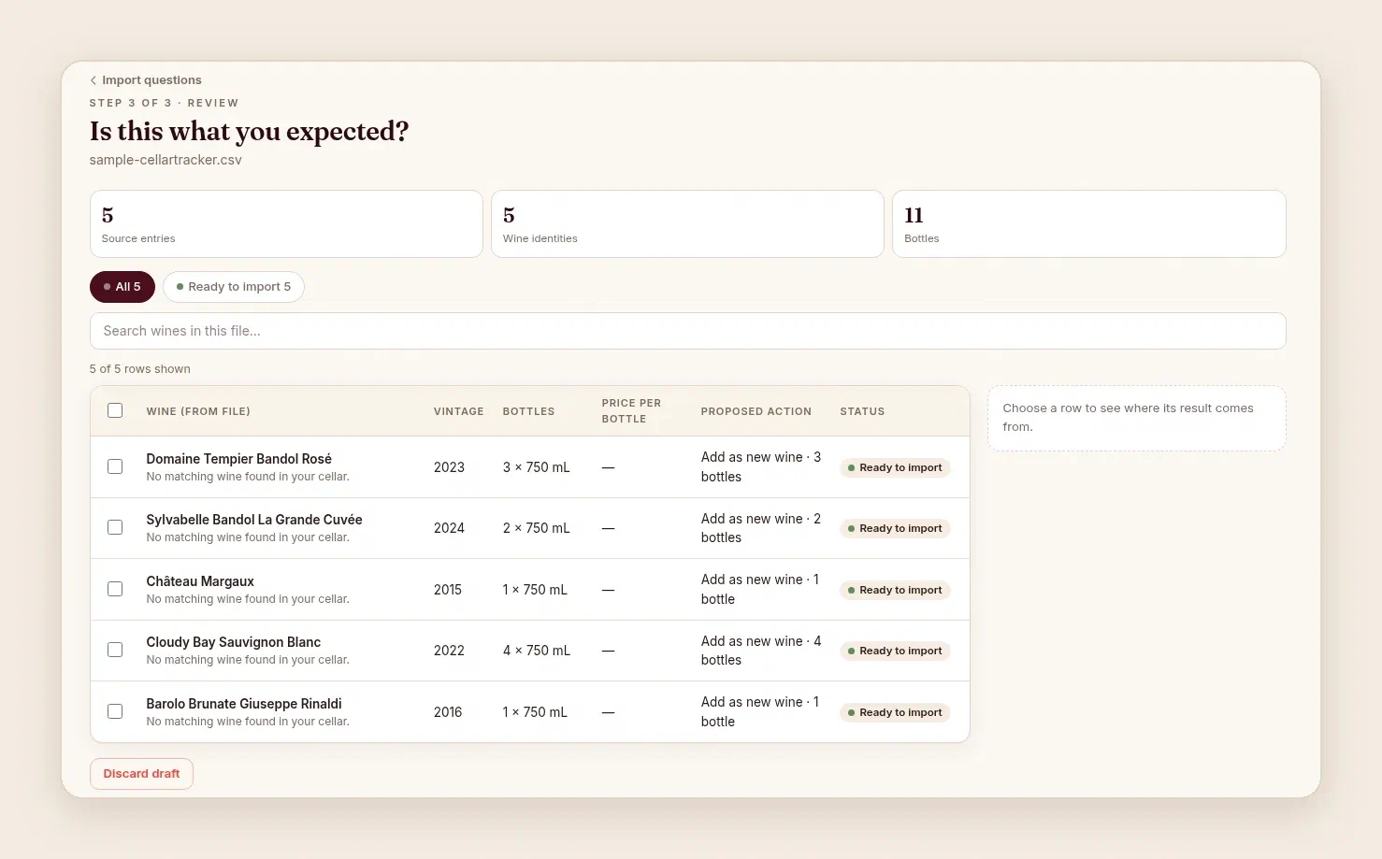Select the Château Margaux row checkbox

point(115,589)
